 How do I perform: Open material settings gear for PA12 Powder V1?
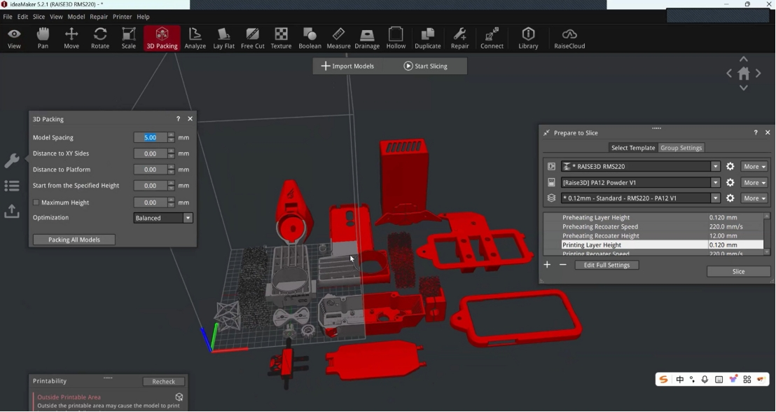tap(730, 182)
